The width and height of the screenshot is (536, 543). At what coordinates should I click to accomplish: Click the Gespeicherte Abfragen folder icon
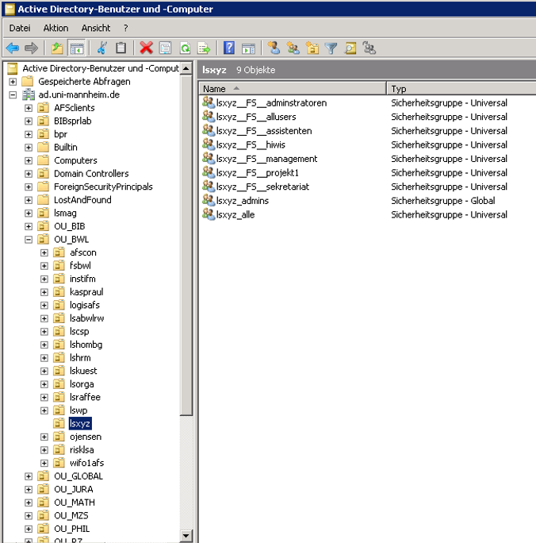coord(27,82)
